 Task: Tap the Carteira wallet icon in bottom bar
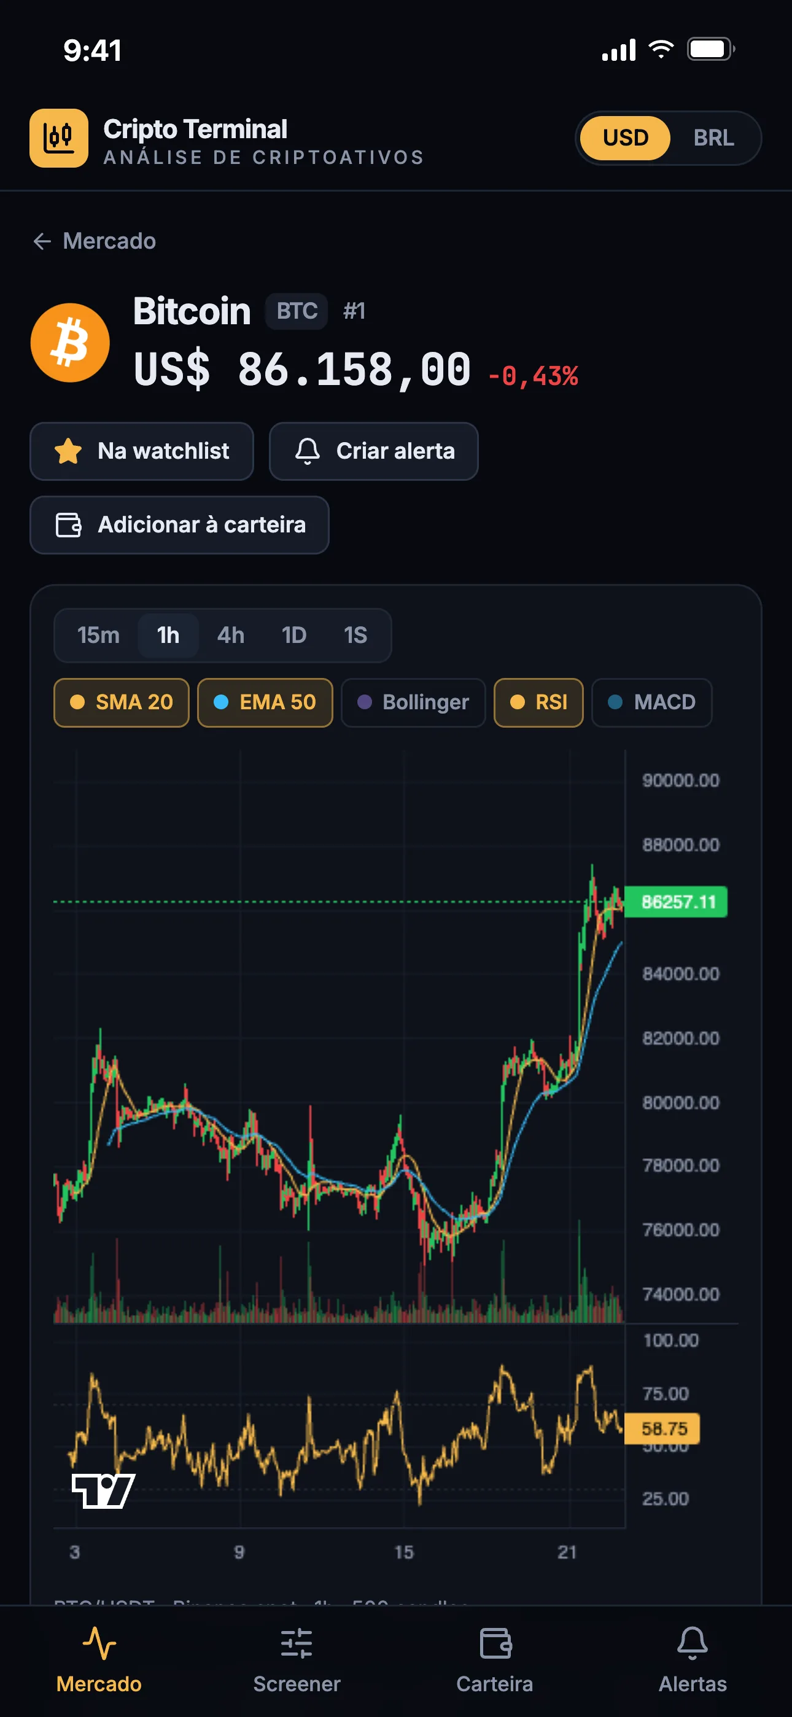[495, 1643]
